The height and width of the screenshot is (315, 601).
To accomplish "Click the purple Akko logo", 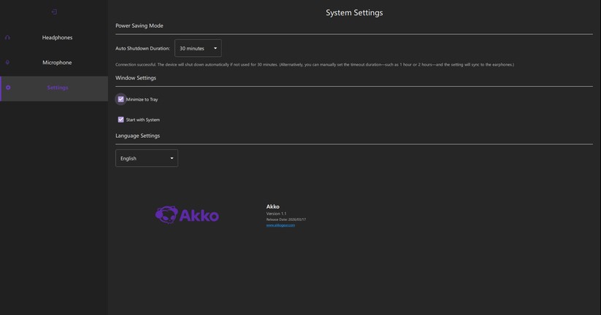I will point(187,214).
